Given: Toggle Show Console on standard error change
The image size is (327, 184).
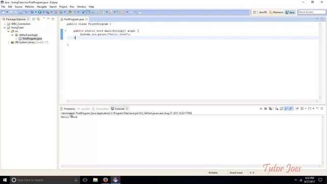Looking at the screenshot, I should click(x=291, y=109).
